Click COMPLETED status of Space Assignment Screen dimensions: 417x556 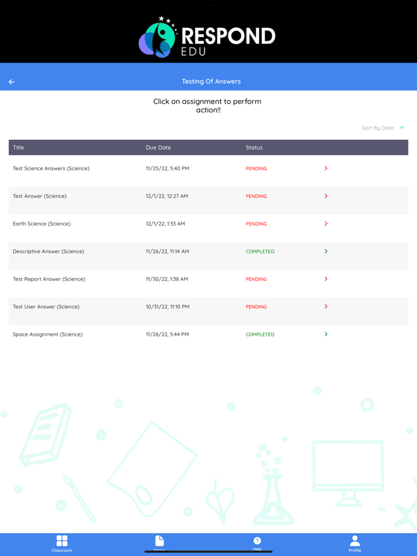260,335
